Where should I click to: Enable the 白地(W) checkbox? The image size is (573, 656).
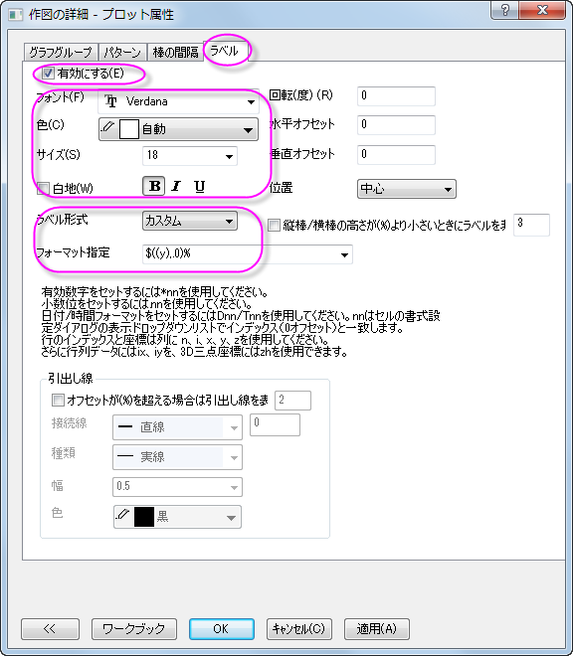point(43,188)
